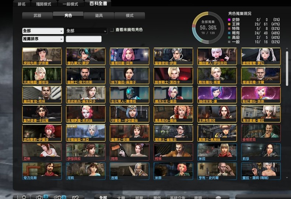Select the 隊伍 chat channel tab

coord(157,197)
